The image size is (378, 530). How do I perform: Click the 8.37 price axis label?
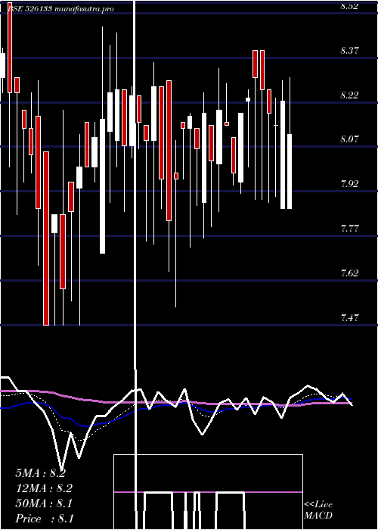click(x=349, y=51)
